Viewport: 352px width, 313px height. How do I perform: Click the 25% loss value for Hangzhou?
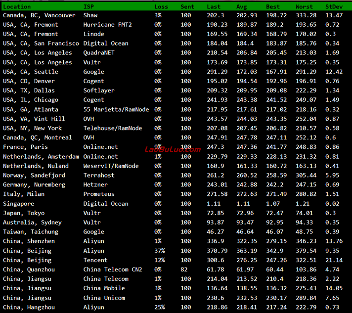click(159, 307)
